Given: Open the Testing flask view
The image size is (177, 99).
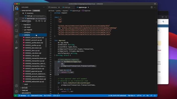Looking at the screenshot, I should pyautogui.click(x=17, y=42).
